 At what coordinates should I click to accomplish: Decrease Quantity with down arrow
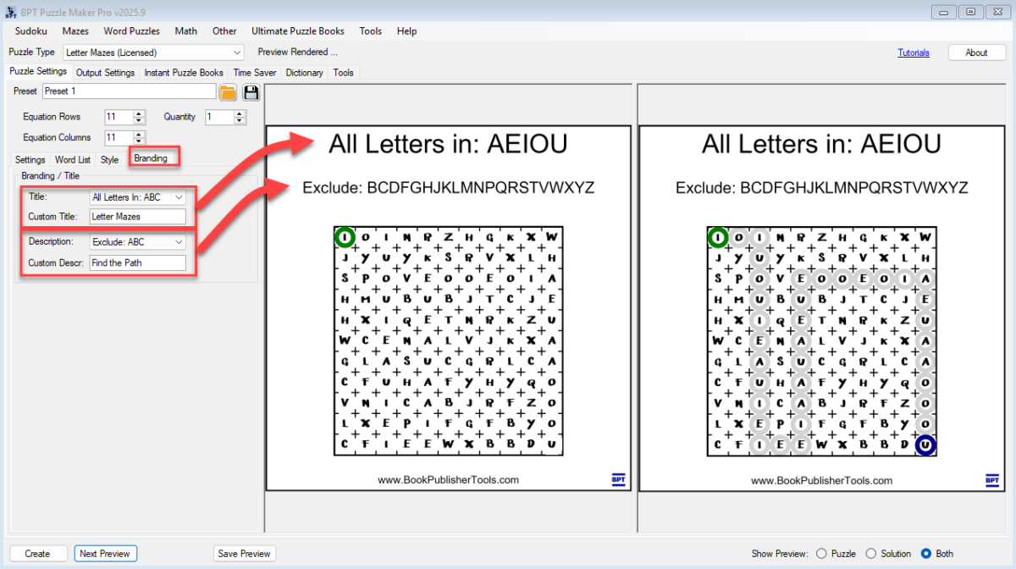tap(240, 121)
